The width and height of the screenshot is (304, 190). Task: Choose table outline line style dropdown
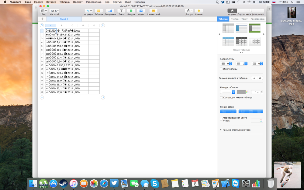tap(228, 92)
